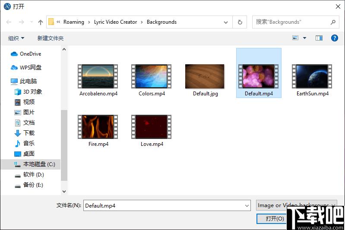Open the 组织 menu
345x230 pixels.
pyautogui.click(x=16, y=38)
